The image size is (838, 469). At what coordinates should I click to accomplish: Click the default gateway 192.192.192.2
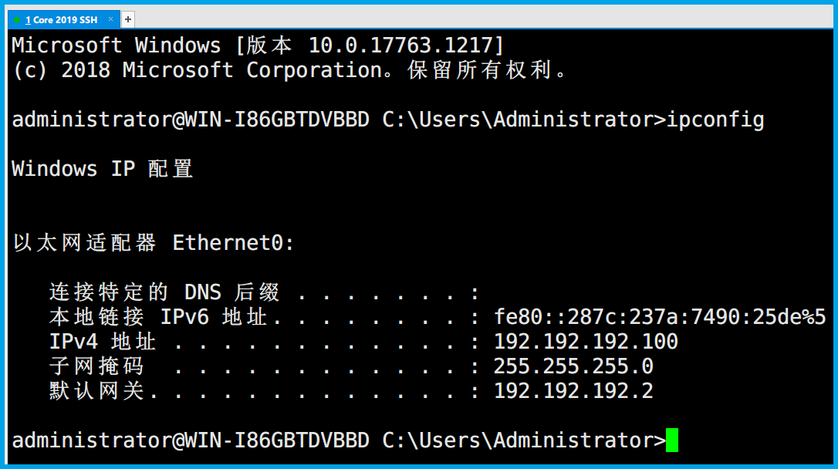point(573,390)
